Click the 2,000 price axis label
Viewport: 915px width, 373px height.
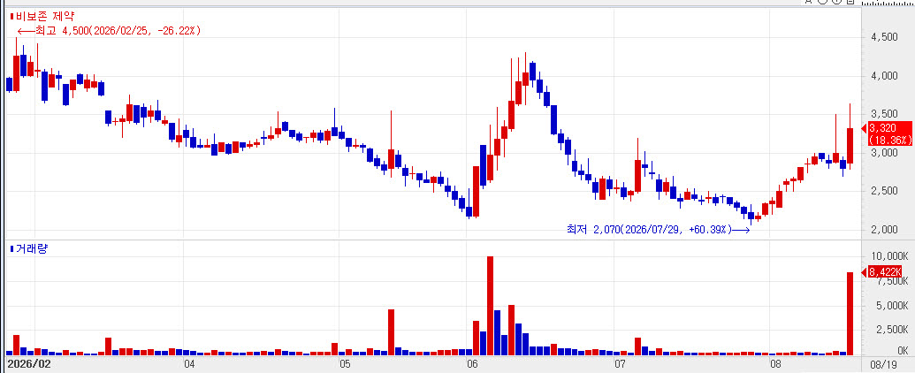[883, 230]
